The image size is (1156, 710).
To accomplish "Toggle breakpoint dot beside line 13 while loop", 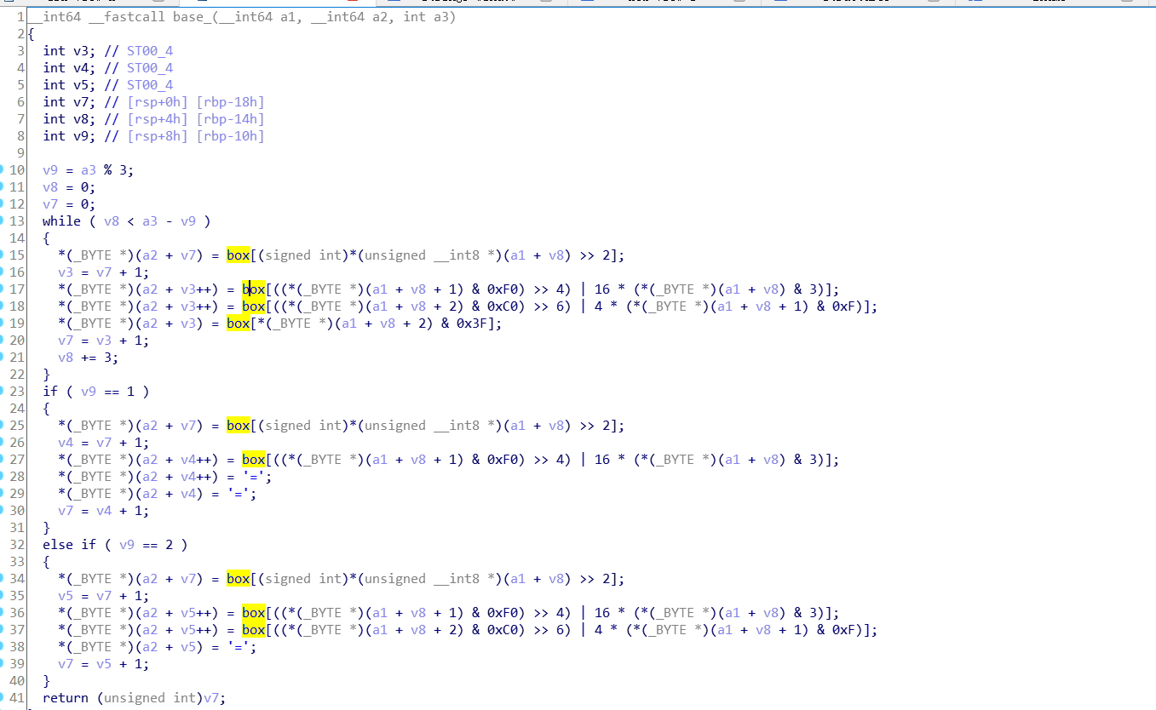I will tap(3, 221).
